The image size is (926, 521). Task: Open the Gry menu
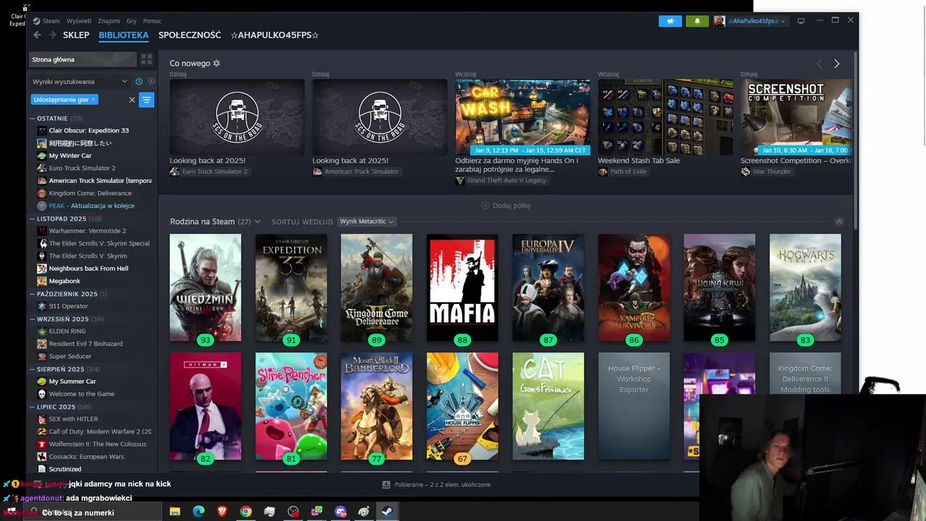[132, 21]
